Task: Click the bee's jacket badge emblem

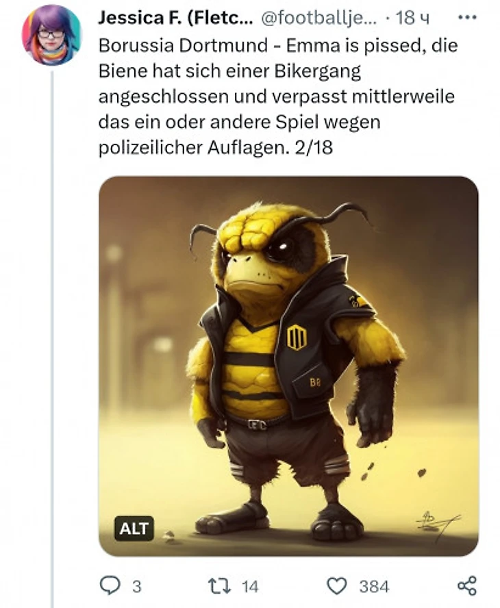Action: (x=297, y=337)
